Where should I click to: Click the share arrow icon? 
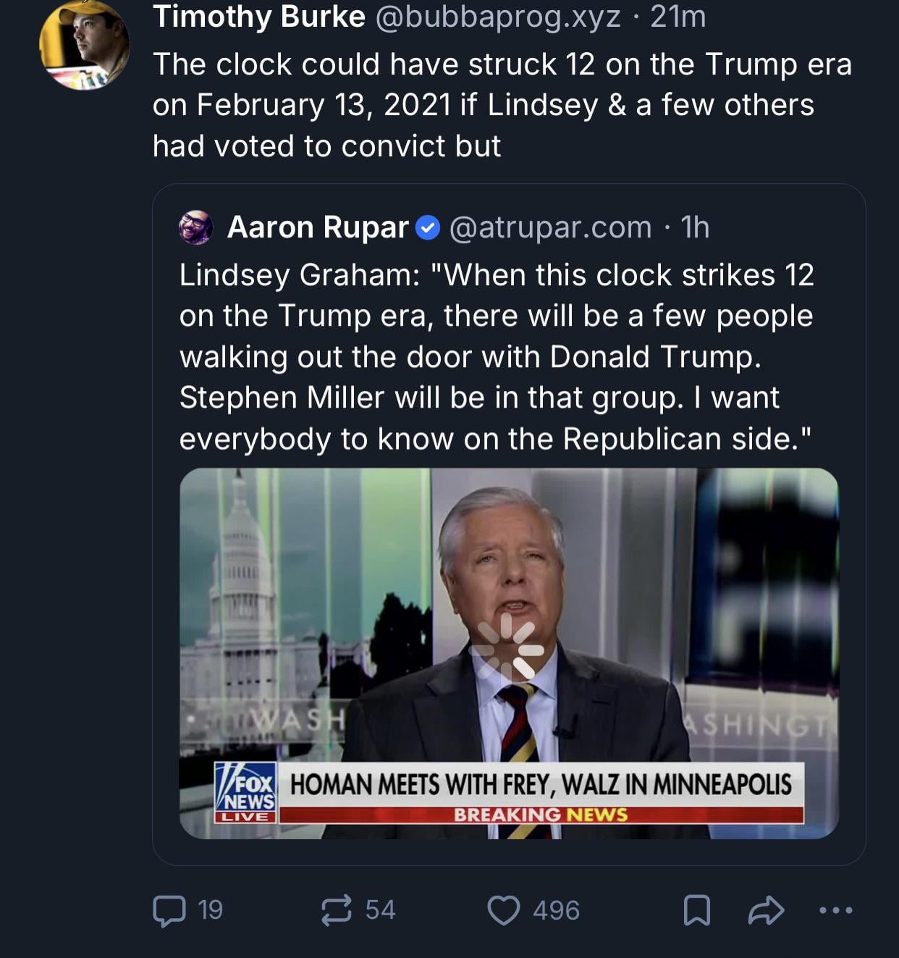click(x=766, y=910)
